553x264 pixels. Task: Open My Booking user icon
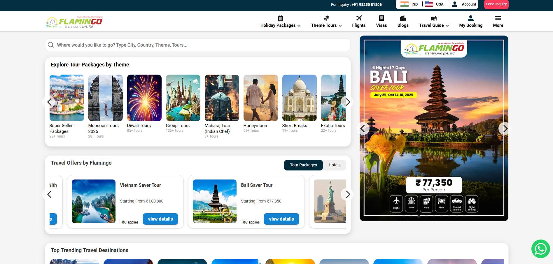(x=470, y=18)
